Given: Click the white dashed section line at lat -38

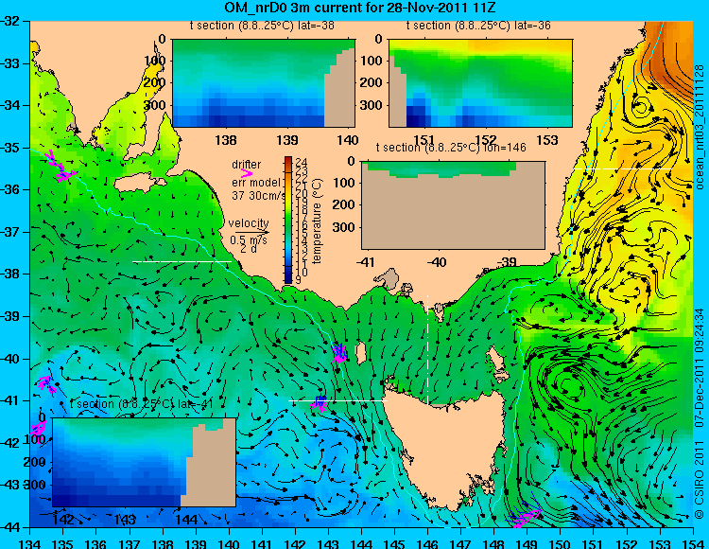Looking at the screenshot, I should [182, 261].
